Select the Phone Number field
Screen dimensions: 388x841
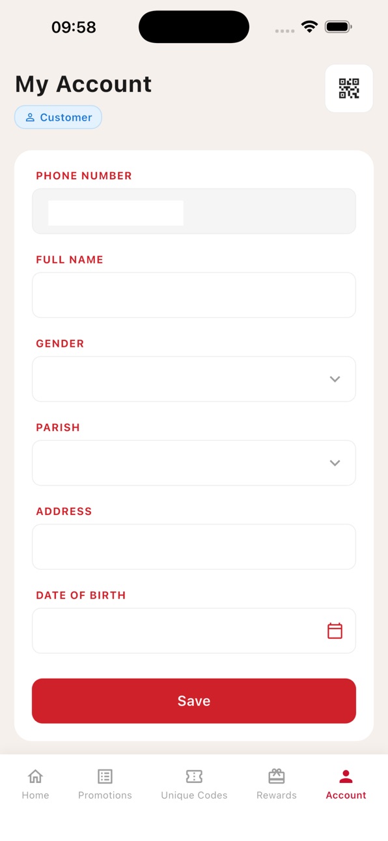pyautogui.click(x=194, y=211)
